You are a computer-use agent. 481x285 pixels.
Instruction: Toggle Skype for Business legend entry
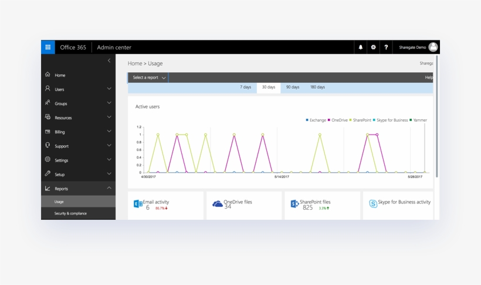click(x=390, y=120)
